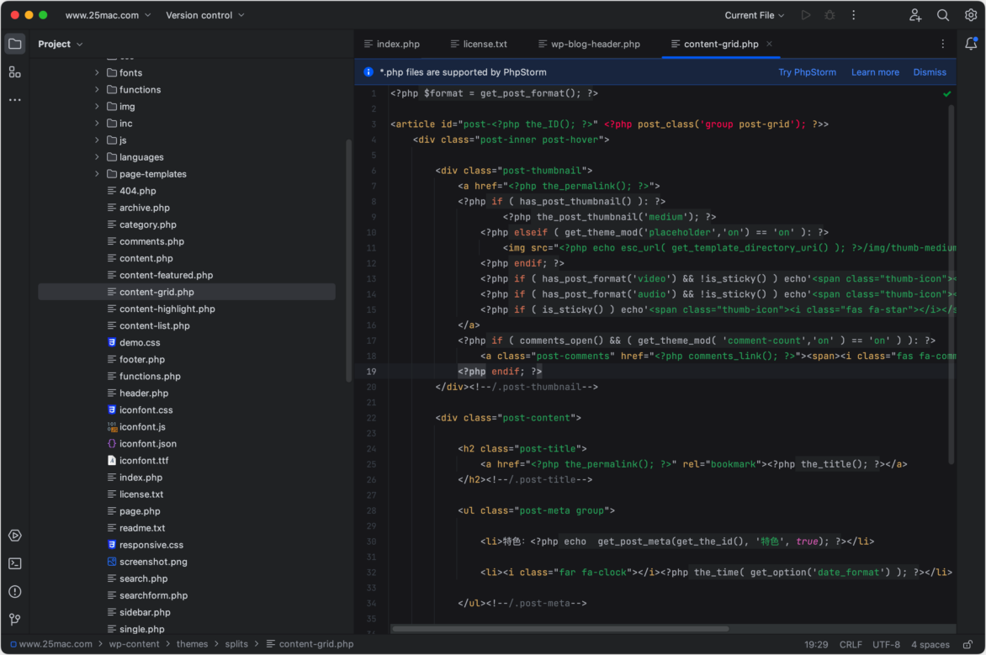Screen dimensions: 986x655
Task: Open the editor tabs options menu
Action: point(942,44)
